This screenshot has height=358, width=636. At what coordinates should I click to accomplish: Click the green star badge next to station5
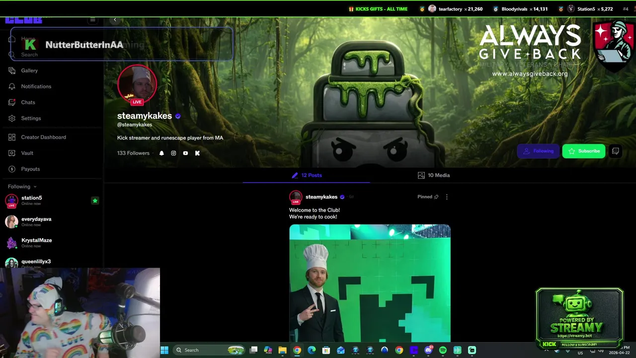coord(95,201)
